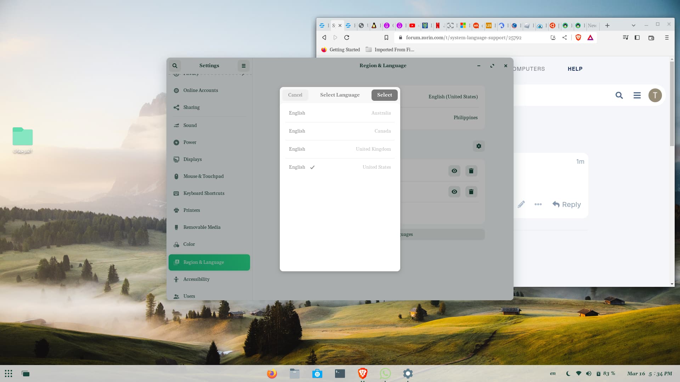Show more post actions ellipsis
This screenshot has width=680, height=382.
click(x=538, y=204)
